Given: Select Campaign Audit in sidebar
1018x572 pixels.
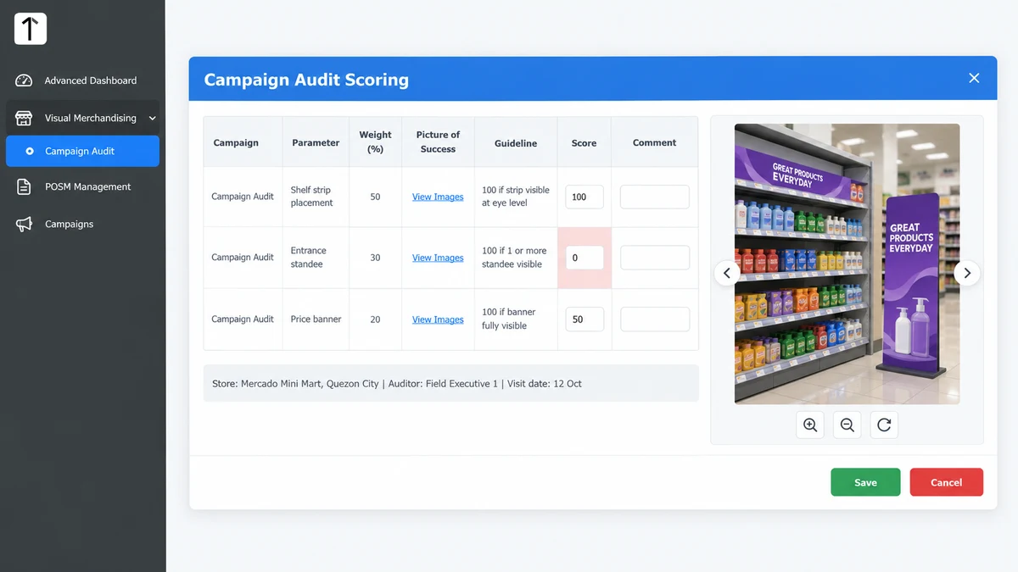Looking at the screenshot, I should tap(82, 151).
